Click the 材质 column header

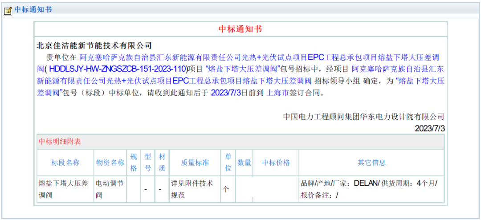162,163
